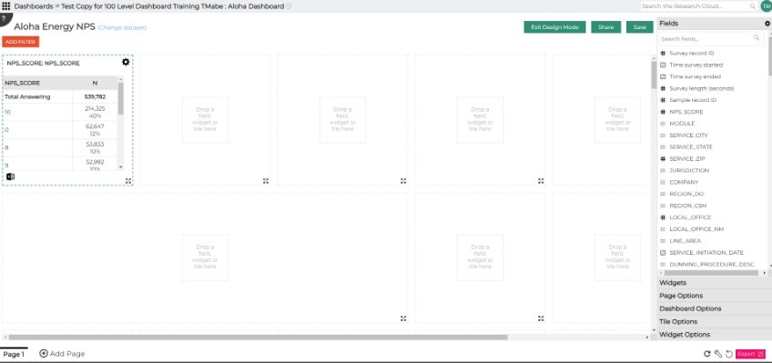The width and height of the screenshot is (772, 363).
Task: Expand the Tile Options section
Action: tap(714, 321)
